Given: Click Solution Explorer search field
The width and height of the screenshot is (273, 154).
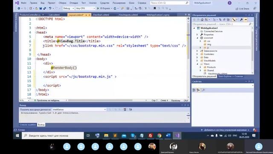Looking at the screenshot, I should click(222, 24).
